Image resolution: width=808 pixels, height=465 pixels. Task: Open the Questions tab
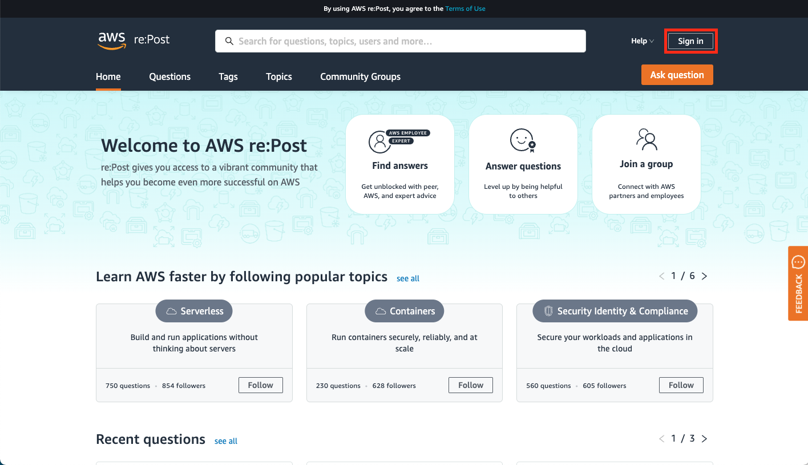point(170,76)
